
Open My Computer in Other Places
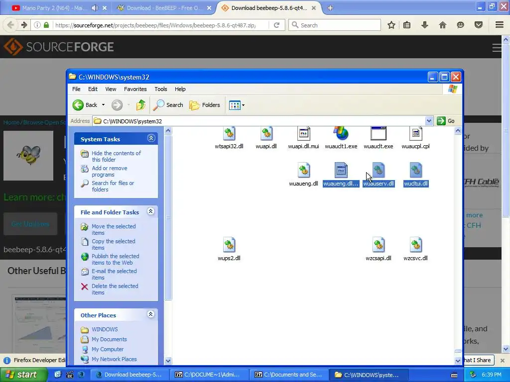click(108, 349)
